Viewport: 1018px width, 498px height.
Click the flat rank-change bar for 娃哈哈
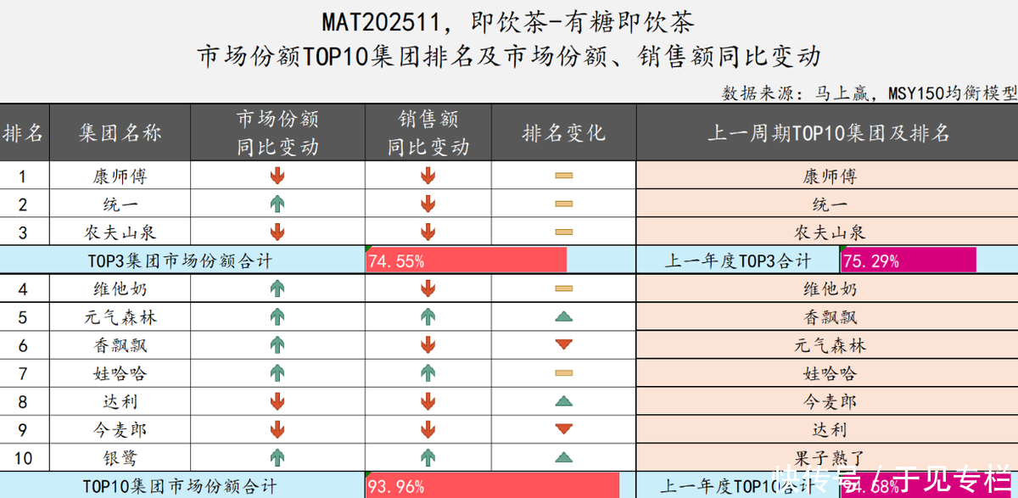pos(563,373)
